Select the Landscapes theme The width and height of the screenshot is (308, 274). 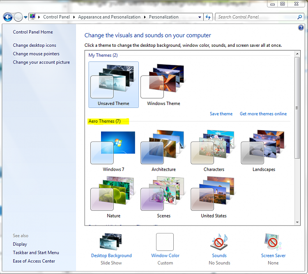click(x=264, y=151)
